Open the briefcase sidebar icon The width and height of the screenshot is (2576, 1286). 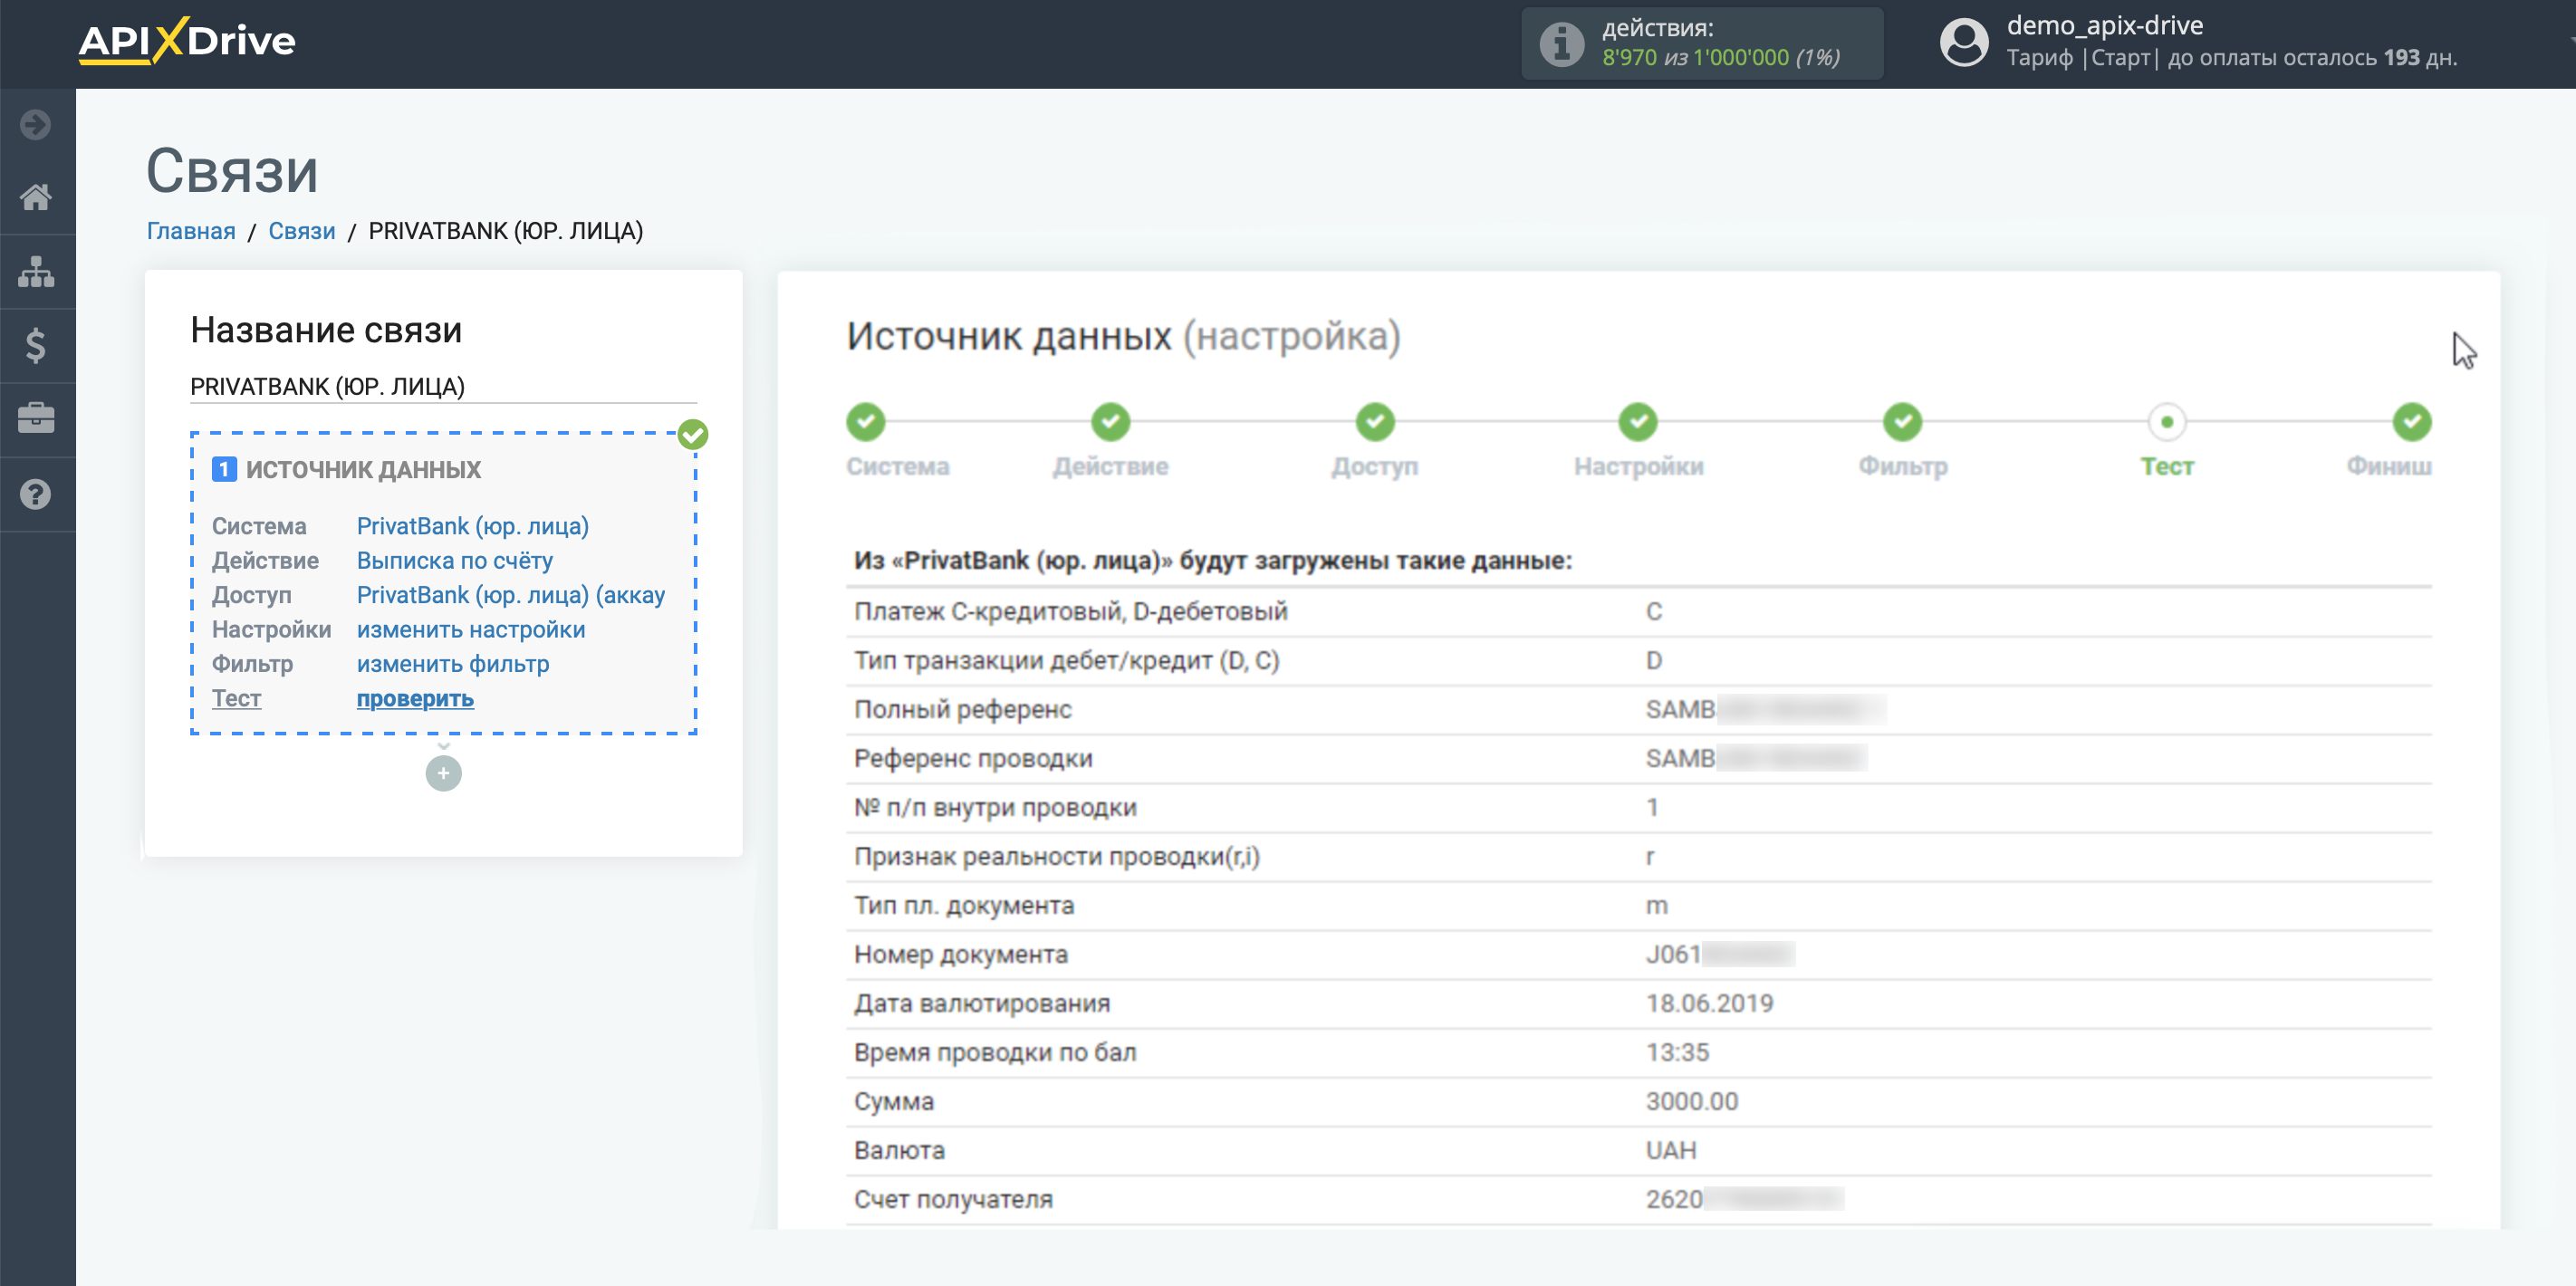36,418
